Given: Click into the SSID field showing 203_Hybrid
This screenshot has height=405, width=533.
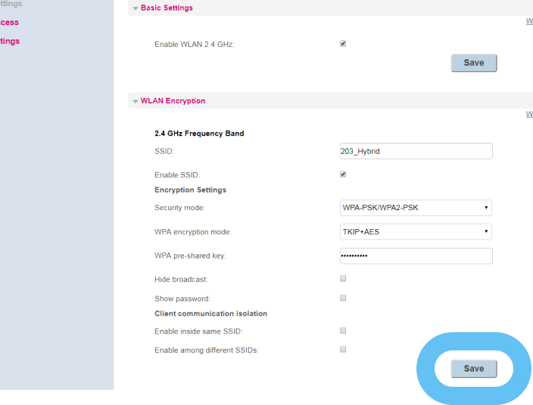Looking at the screenshot, I should point(416,152).
